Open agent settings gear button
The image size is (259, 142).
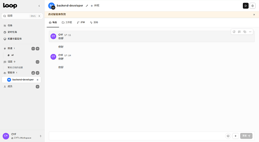pos(252,6)
